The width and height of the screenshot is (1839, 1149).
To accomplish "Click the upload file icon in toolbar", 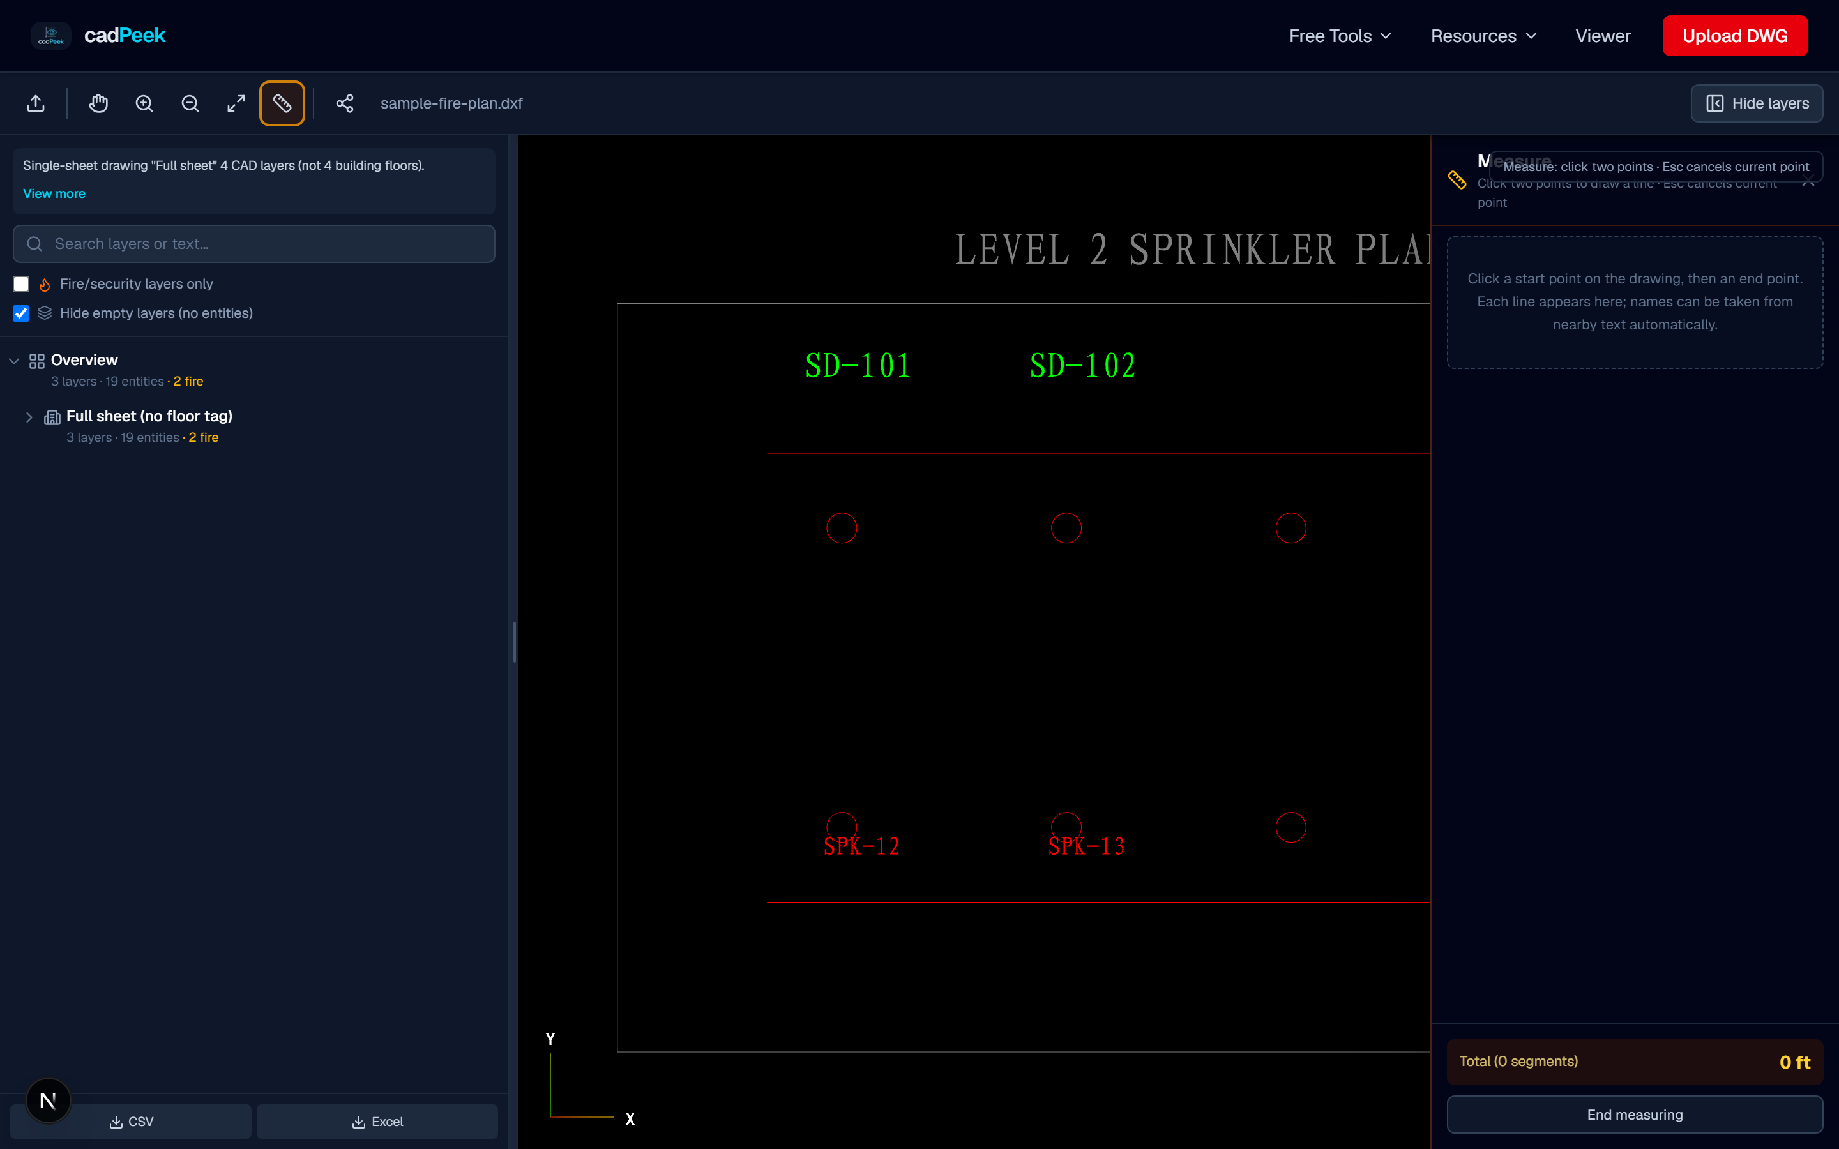I will click(x=36, y=103).
